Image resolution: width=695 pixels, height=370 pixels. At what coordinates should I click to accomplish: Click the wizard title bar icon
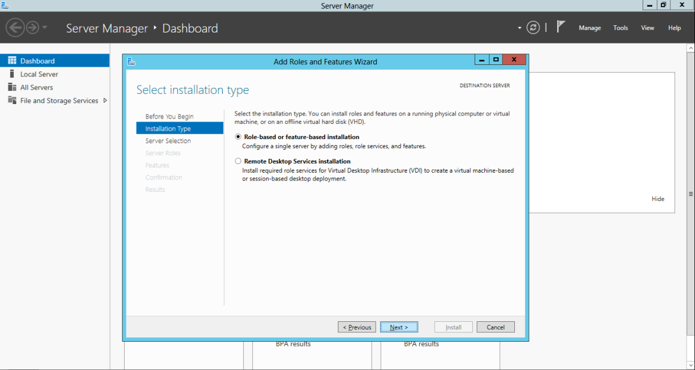tap(131, 61)
